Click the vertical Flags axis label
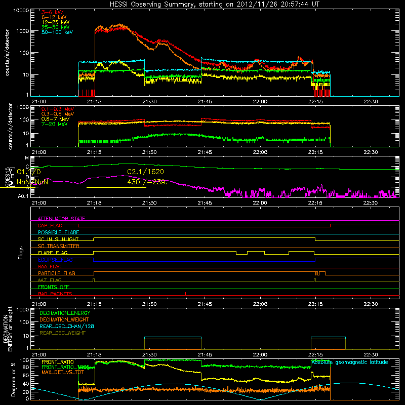The width and height of the screenshot is (405, 405). (x=21, y=253)
